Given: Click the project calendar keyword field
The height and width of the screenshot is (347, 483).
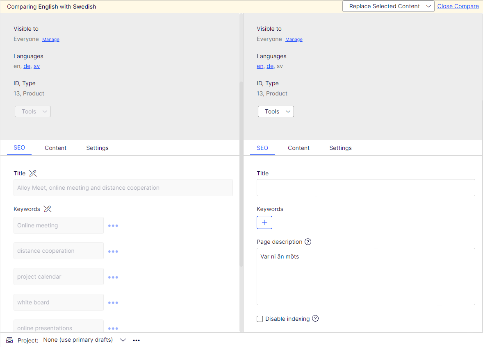Looking at the screenshot, I should (59, 277).
